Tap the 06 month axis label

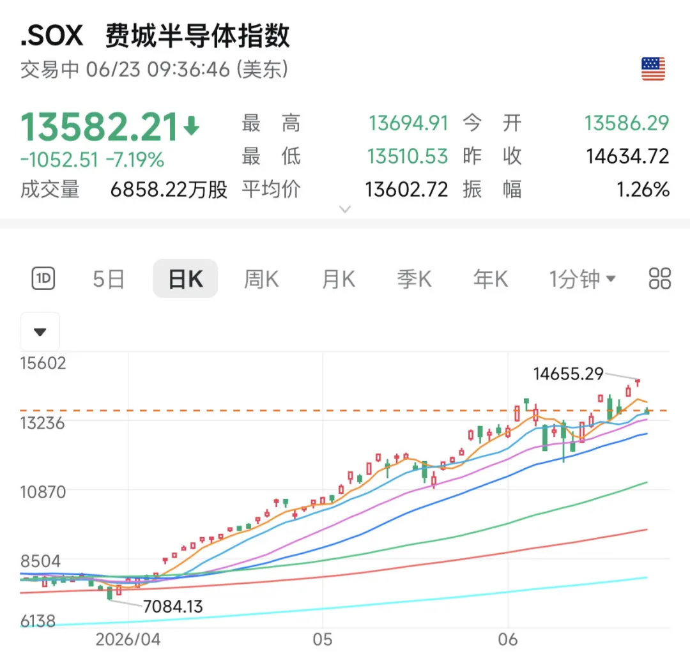click(507, 639)
